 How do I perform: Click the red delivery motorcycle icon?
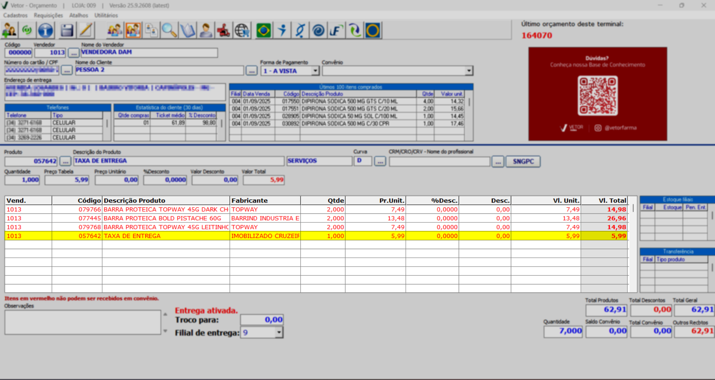coord(224,30)
